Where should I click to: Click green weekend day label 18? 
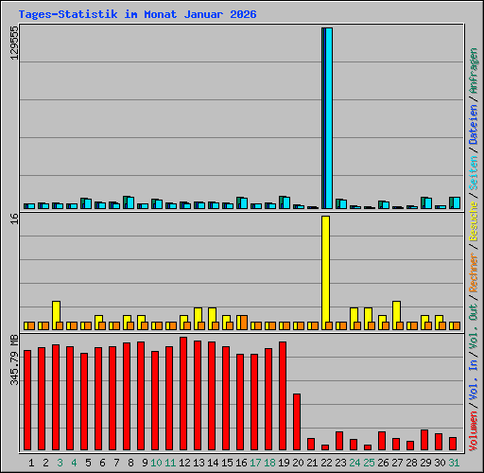coord(269,463)
